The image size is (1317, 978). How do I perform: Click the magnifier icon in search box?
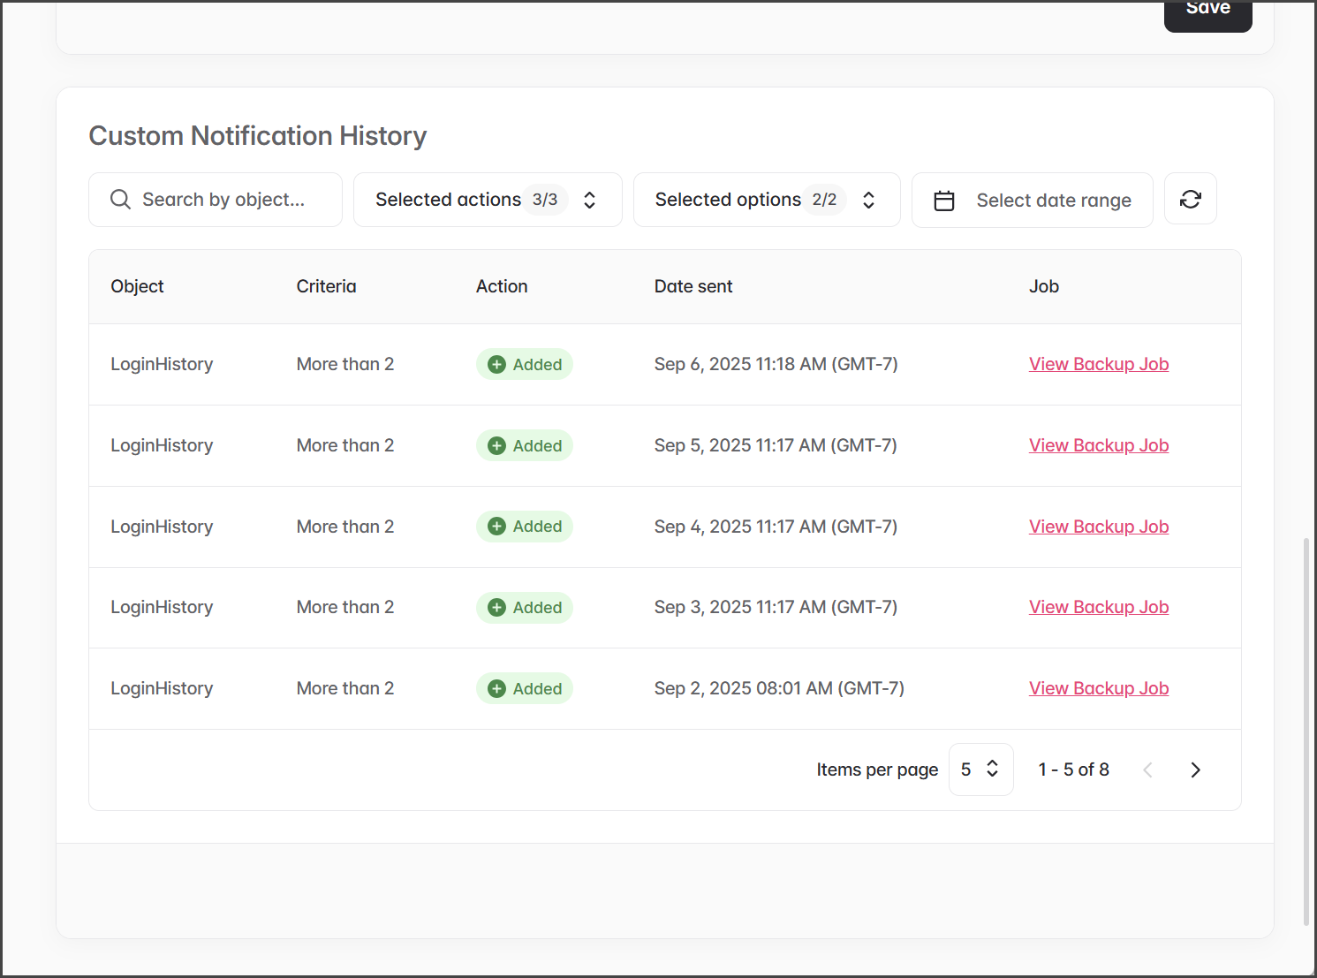pyautogui.click(x=120, y=200)
